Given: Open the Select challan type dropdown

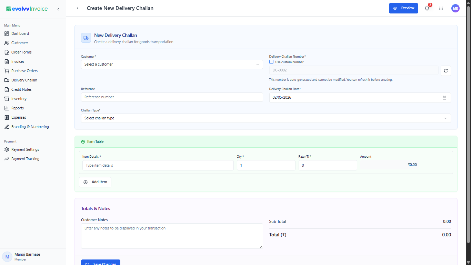Looking at the screenshot, I should [266, 118].
